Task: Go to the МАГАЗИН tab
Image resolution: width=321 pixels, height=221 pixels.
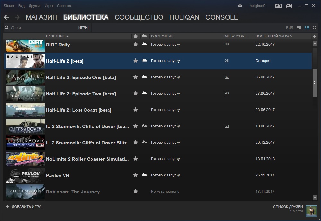Action: point(41,17)
